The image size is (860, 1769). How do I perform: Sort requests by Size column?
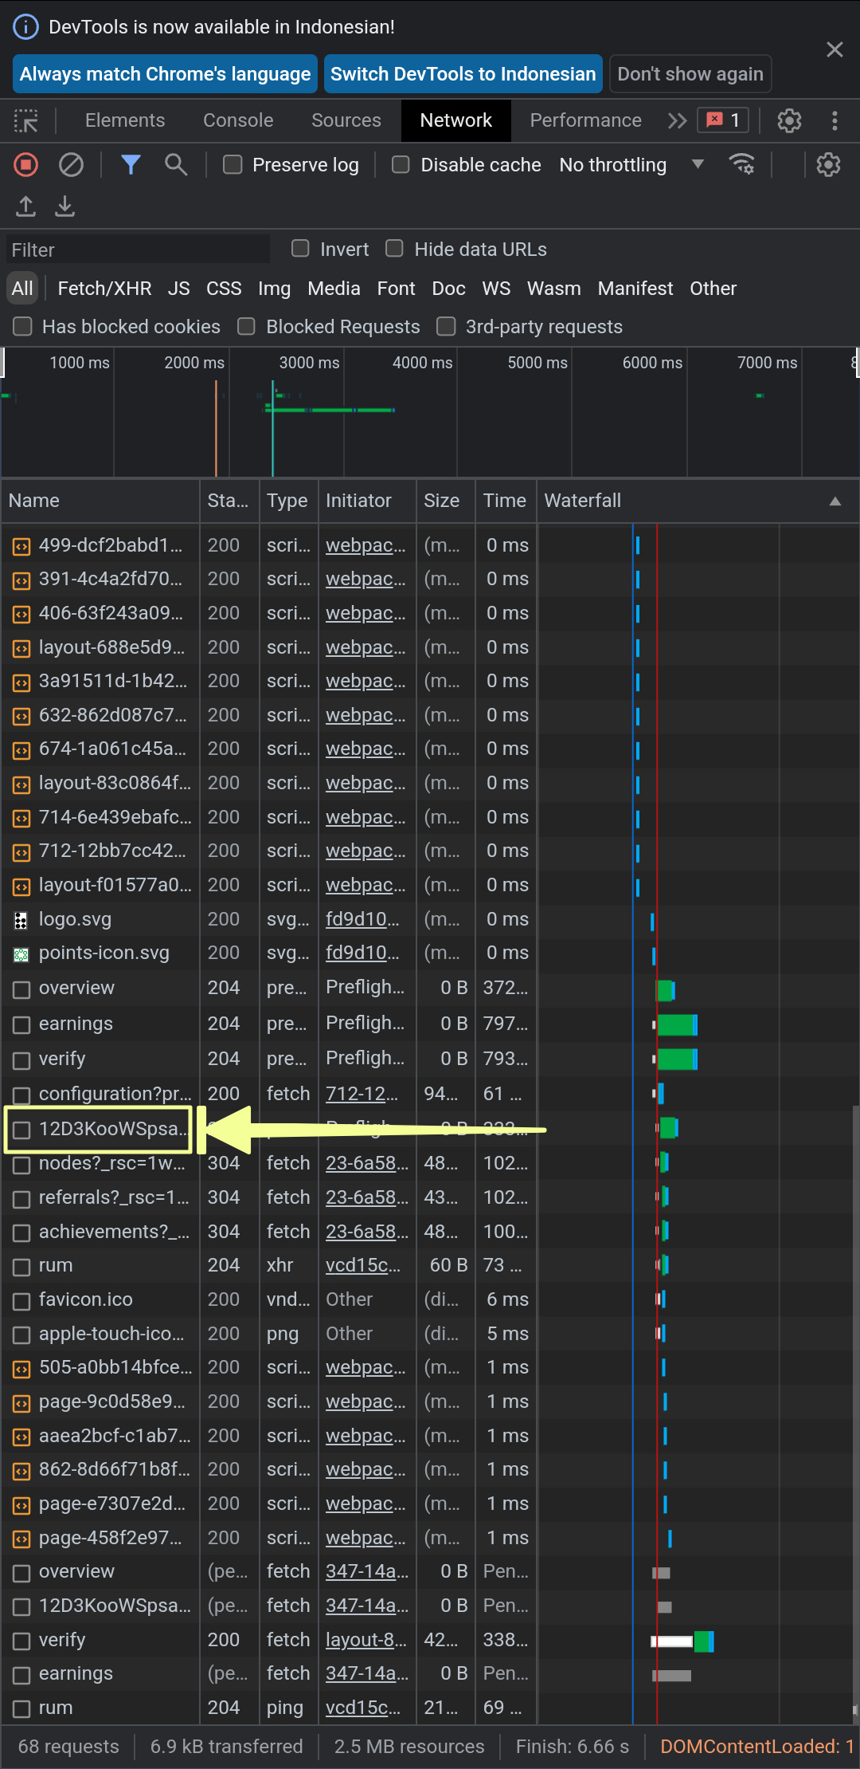[x=446, y=501]
